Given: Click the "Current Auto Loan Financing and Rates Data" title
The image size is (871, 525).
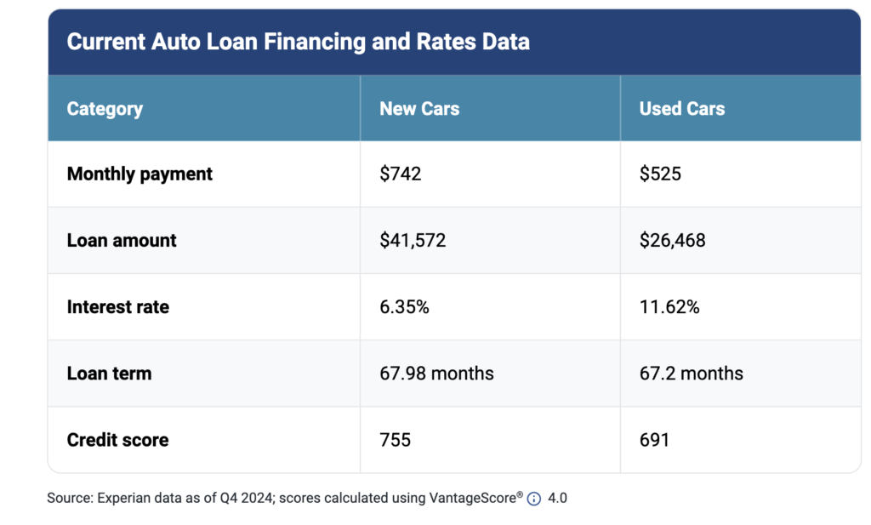Looking at the screenshot, I should (x=298, y=42).
